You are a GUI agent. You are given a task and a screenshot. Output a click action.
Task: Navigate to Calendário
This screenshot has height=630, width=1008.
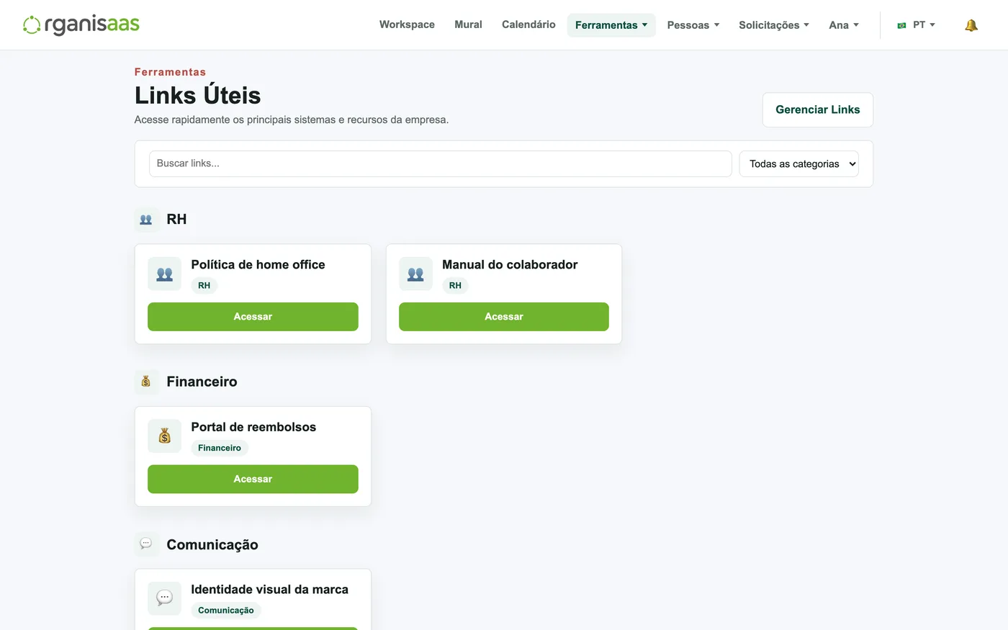click(x=528, y=24)
